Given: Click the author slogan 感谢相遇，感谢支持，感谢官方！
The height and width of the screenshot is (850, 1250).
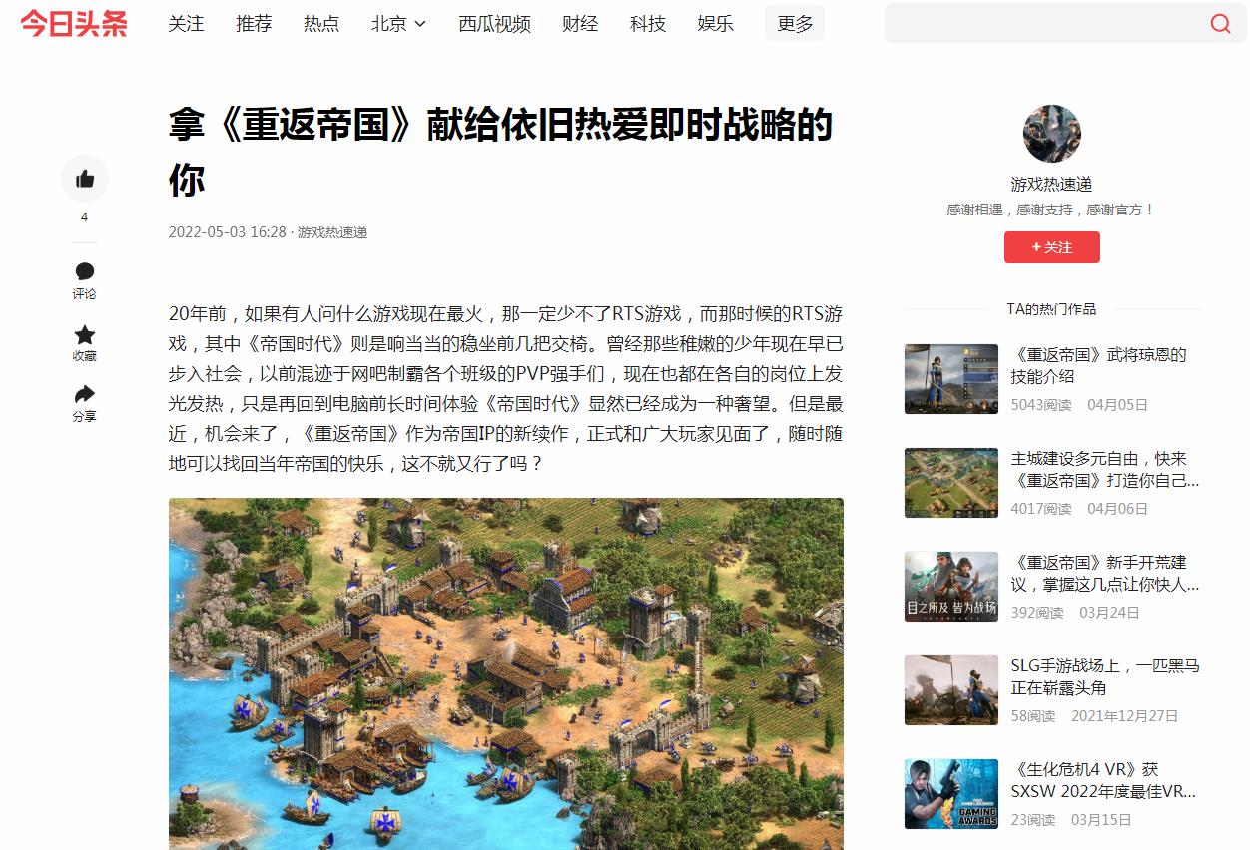Looking at the screenshot, I should [1051, 210].
